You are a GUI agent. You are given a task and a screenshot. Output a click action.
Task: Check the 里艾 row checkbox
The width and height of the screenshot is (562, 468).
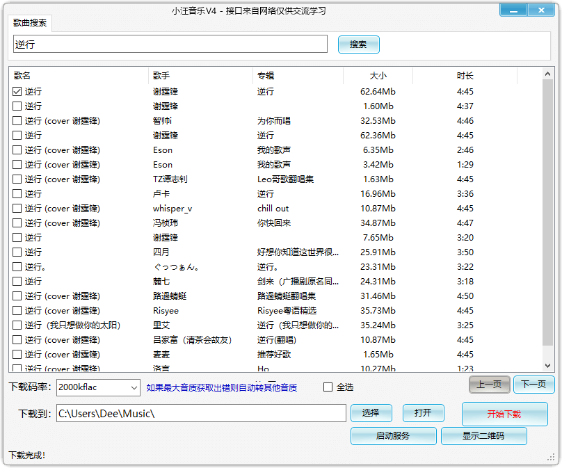coord(17,325)
